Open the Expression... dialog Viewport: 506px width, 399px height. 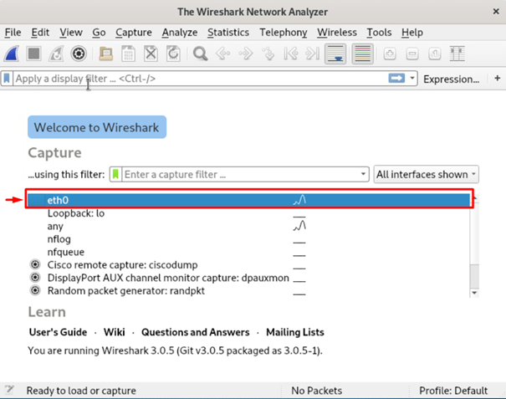451,79
